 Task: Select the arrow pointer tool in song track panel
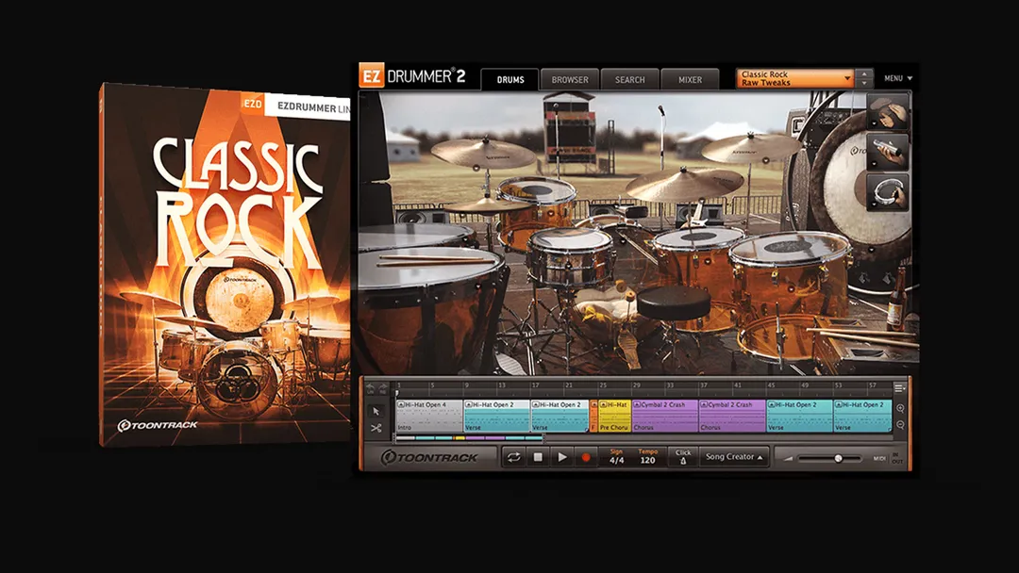point(376,411)
